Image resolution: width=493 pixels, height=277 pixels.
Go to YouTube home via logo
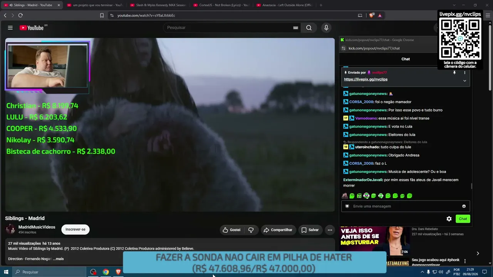coord(32,28)
